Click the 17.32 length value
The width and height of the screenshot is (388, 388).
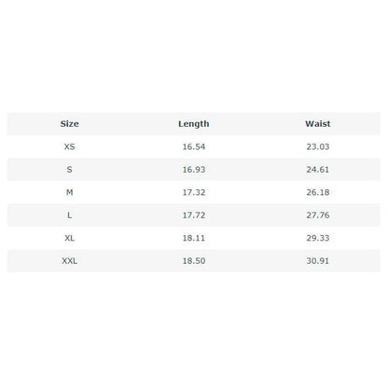[194, 192]
